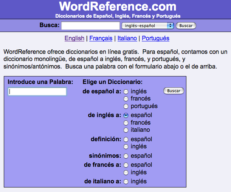Select francés to inglés radio button

(126, 172)
